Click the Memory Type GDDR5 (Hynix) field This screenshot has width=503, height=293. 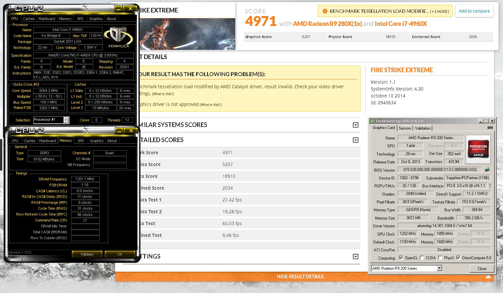(x=417, y=210)
